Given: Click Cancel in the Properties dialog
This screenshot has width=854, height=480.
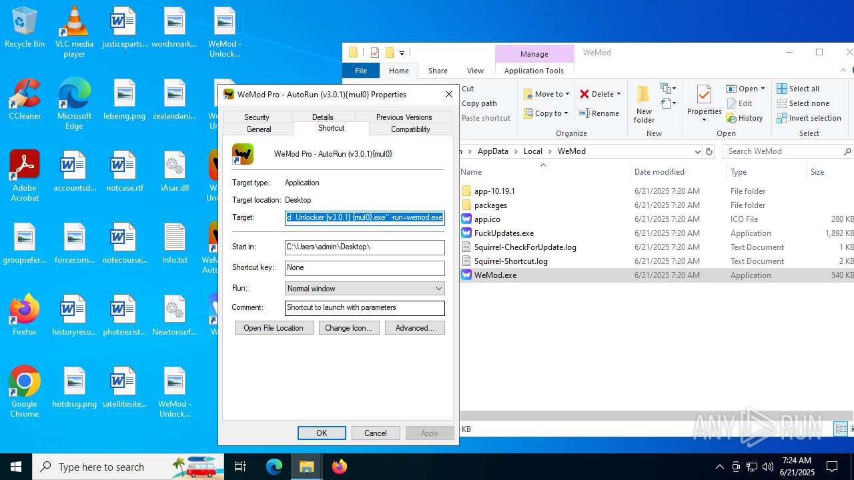Looking at the screenshot, I should click(376, 433).
